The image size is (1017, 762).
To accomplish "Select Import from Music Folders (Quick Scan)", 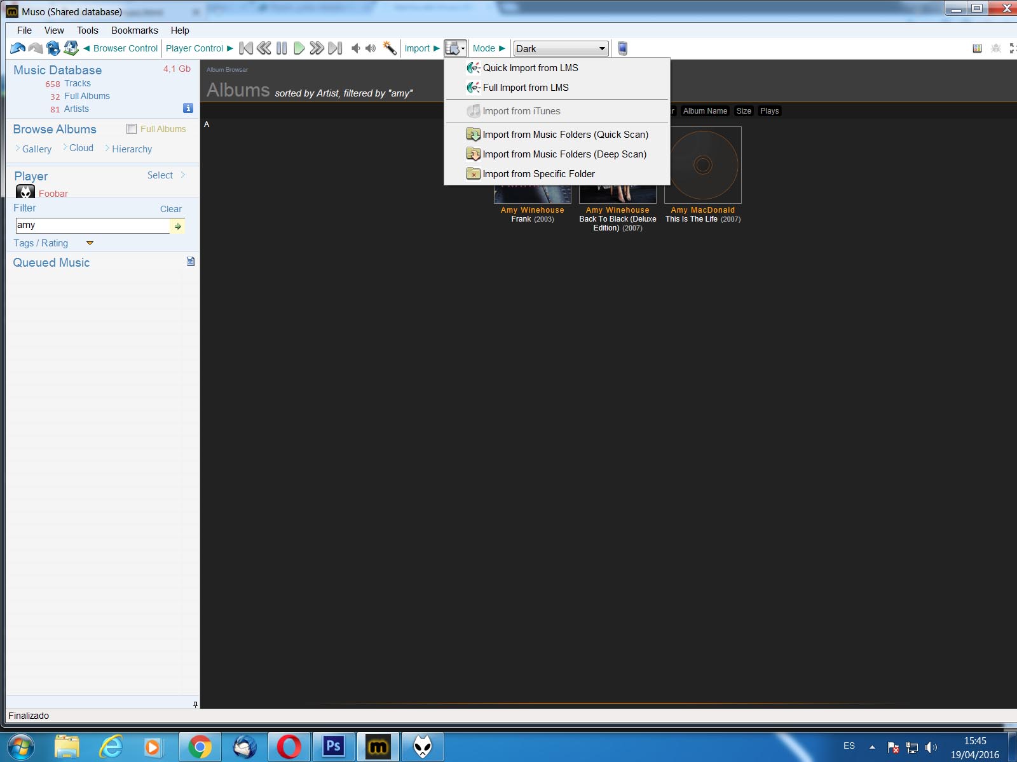I will pyautogui.click(x=557, y=135).
